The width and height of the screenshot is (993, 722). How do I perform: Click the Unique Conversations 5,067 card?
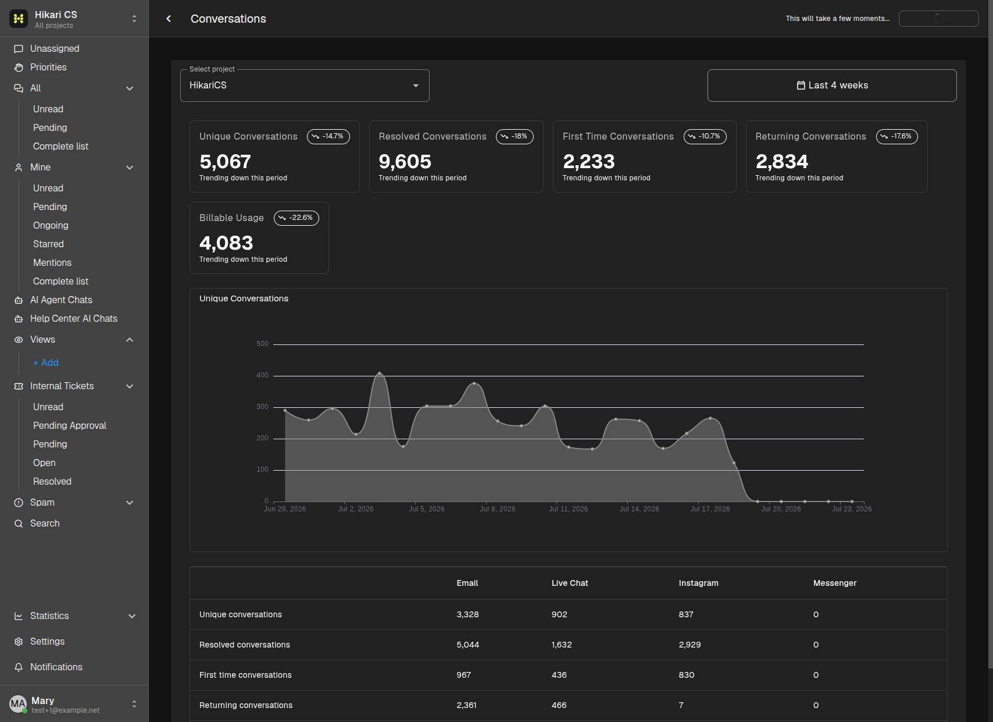pos(274,157)
